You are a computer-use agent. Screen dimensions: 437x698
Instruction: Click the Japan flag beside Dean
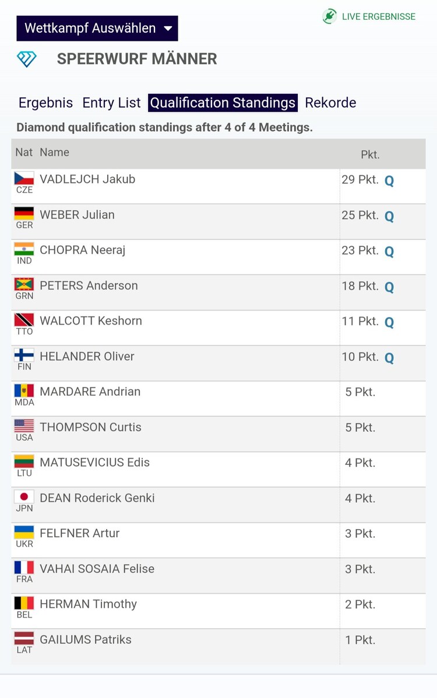(24, 497)
